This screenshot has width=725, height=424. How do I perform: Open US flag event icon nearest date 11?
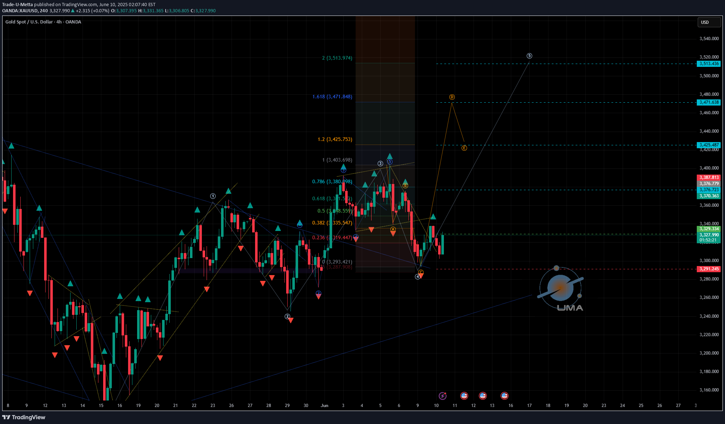pyautogui.click(x=464, y=396)
